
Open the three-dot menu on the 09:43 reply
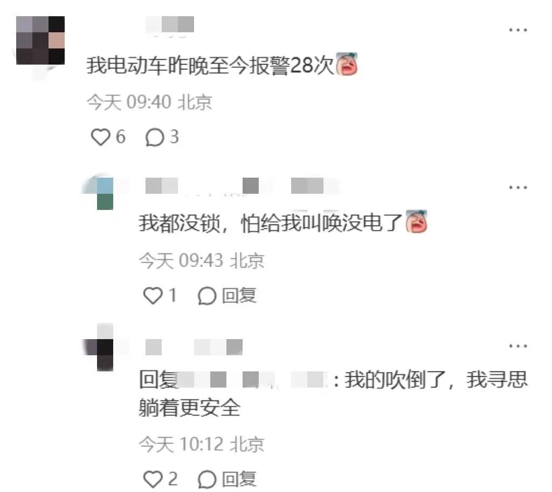pyautogui.click(x=518, y=188)
